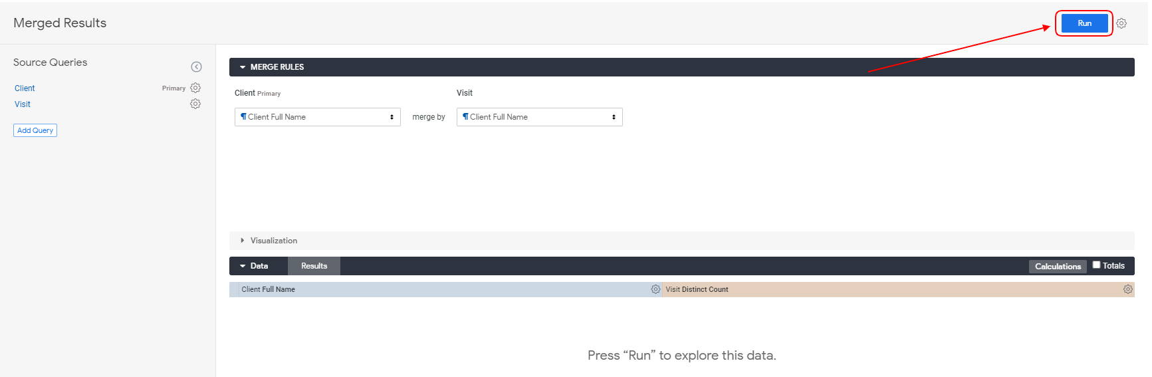Enable the Totals checkbox

(1096, 265)
